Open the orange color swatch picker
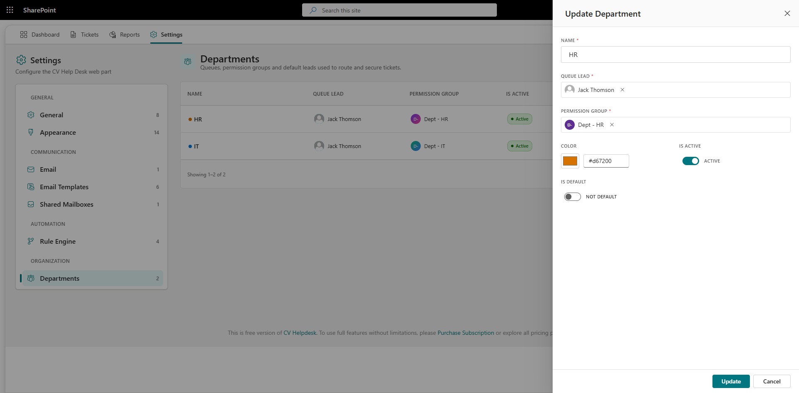This screenshot has width=799, height=393. click(570, 161)
